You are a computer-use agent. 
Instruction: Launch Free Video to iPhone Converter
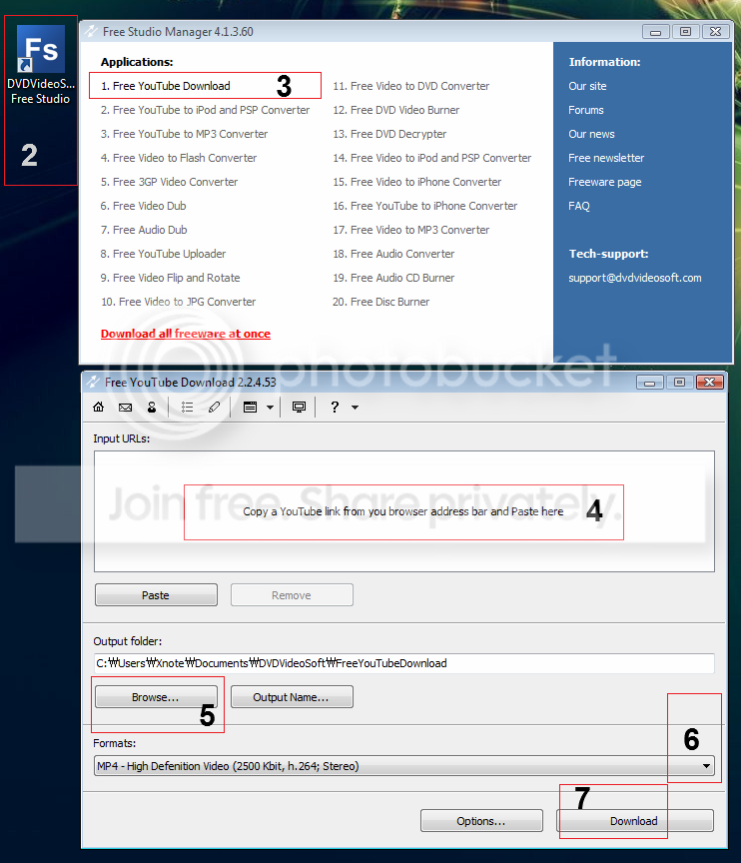pyautogui.click(x=417, y=182)
